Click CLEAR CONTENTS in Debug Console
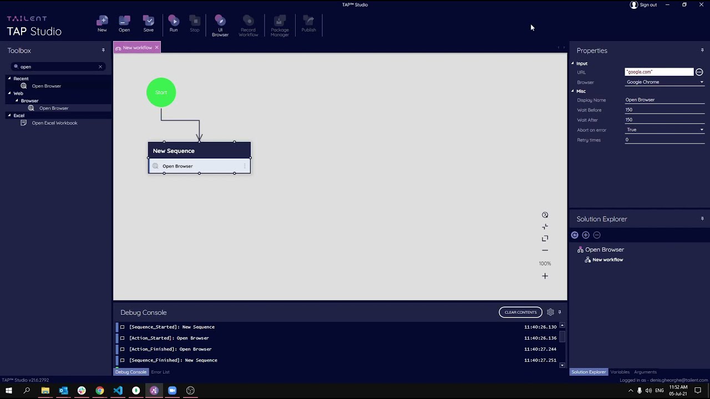This screenshot has width=710, height=399. pos(520,312)
